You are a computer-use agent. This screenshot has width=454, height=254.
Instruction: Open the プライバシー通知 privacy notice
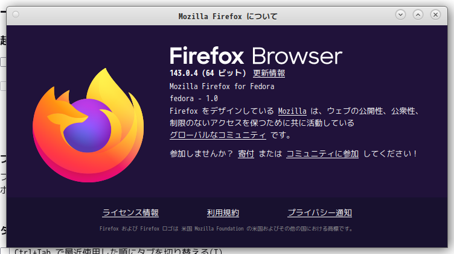click(319, 212)
